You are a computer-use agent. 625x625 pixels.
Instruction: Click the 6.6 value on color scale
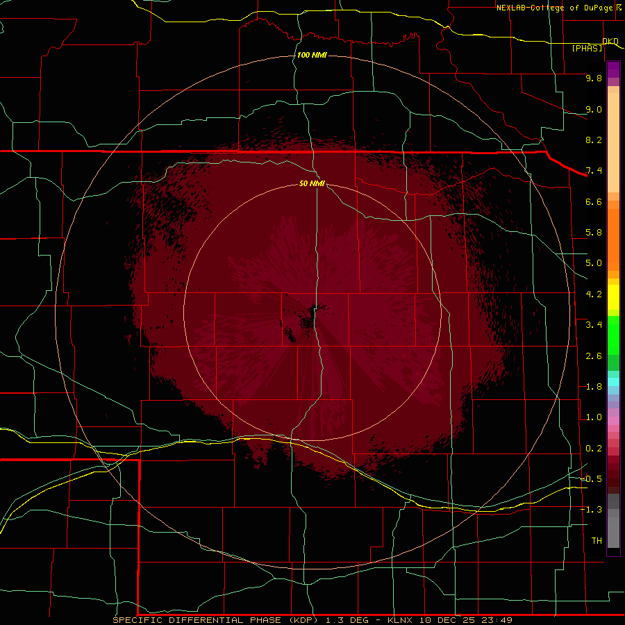coord(594,201)
